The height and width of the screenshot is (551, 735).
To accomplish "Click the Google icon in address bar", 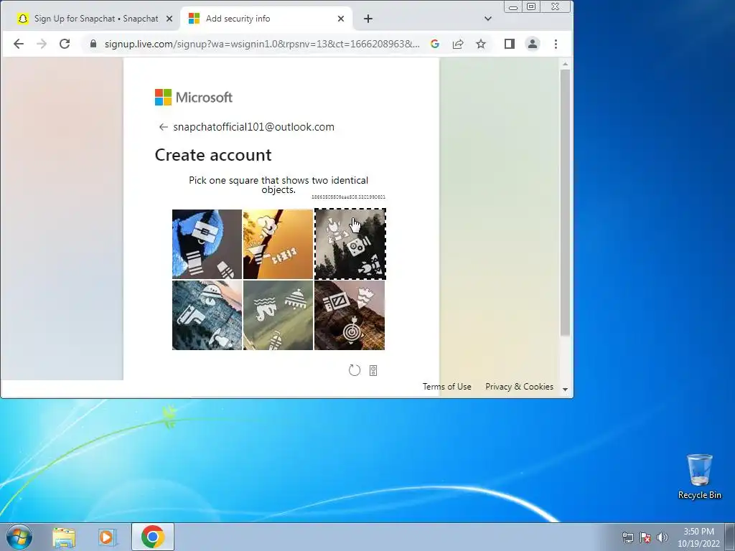I will pos(435,44).
